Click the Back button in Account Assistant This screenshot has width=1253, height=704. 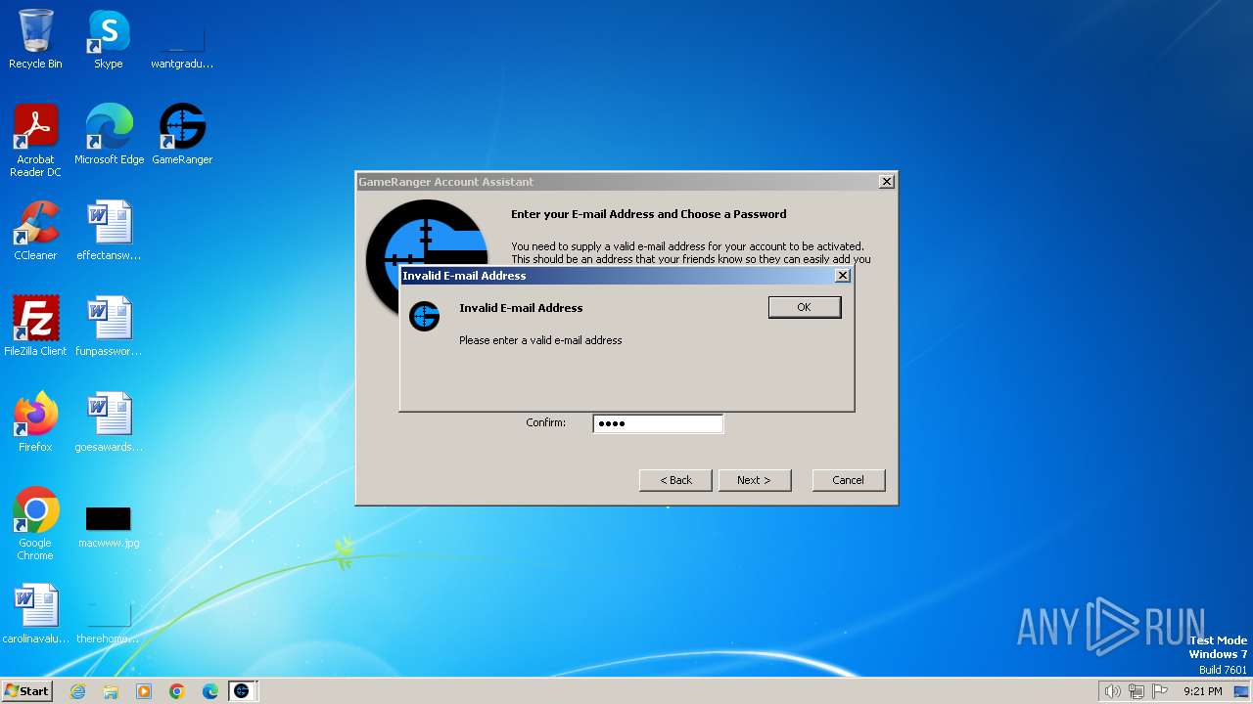tap(675, 480)
